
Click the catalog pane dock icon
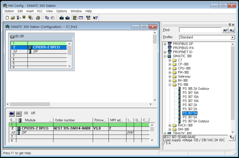[230, 24]
